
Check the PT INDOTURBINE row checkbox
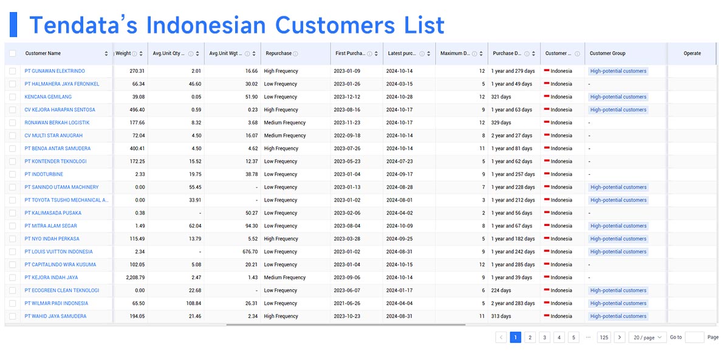(x=12, y=174)
